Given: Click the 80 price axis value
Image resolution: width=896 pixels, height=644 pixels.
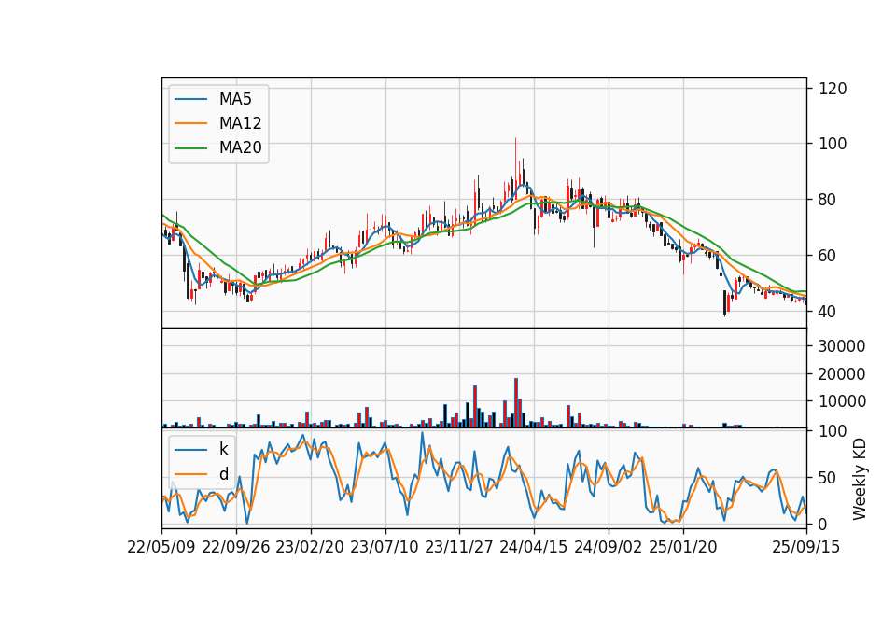Looking at the screenshot, I should (828, 200).
